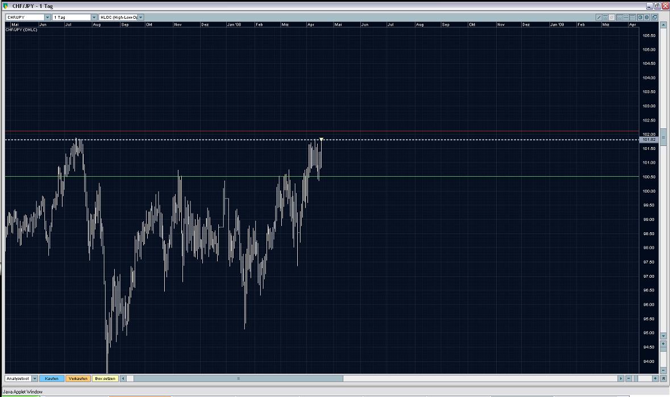Click the vertical zoom minus button

(x=663, y=370)
